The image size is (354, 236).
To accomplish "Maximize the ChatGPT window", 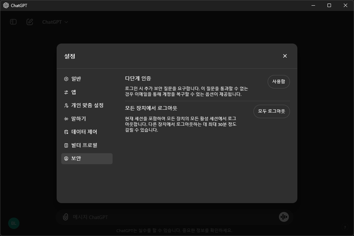I will 329,5.
